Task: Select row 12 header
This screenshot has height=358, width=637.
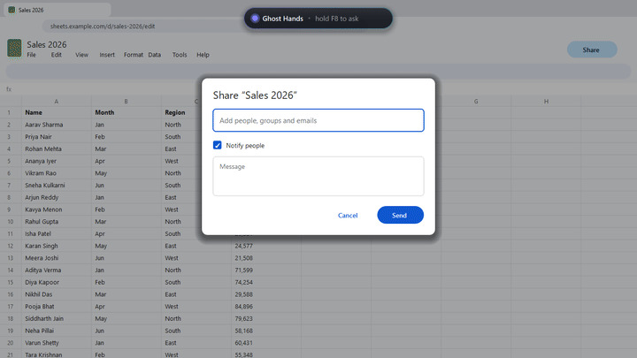Action: click(11, 246)
